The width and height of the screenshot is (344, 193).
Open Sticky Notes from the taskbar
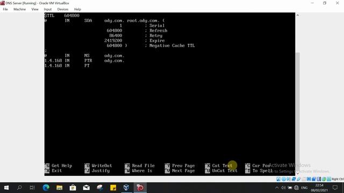(x=113, y=188)
